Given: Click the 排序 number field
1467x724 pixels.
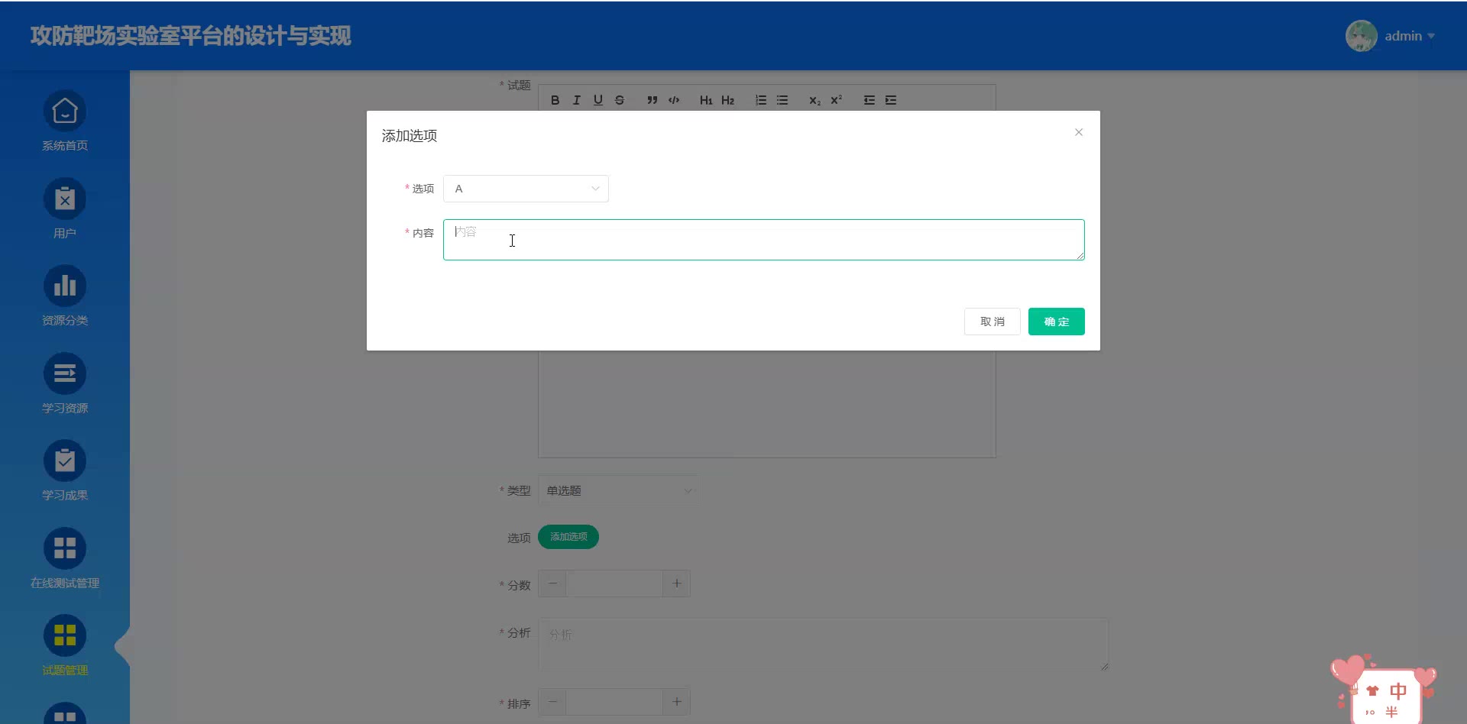Looking at the screenshot, I should [x=614, y=702].
